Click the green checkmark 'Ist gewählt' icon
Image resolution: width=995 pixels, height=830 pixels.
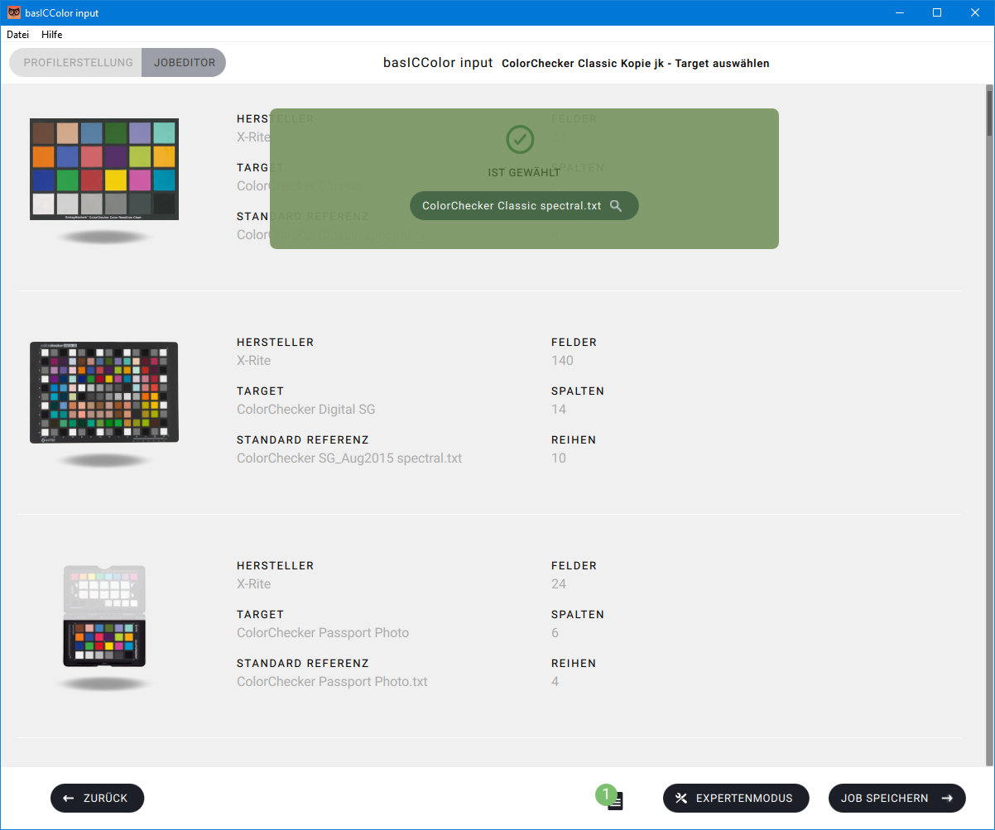pyautogui.click(x=520, y=139)
